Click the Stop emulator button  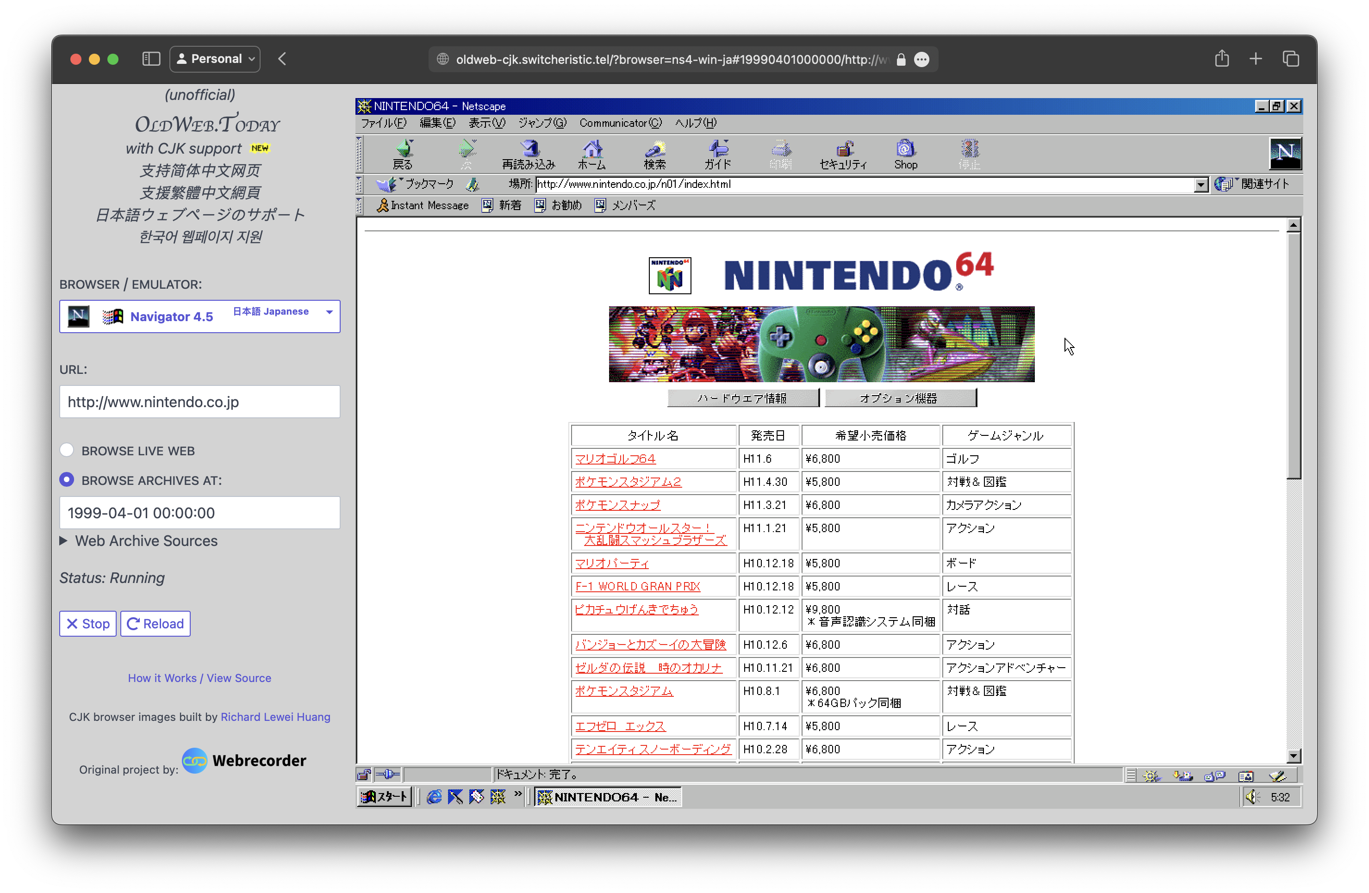tap(88, 623)
